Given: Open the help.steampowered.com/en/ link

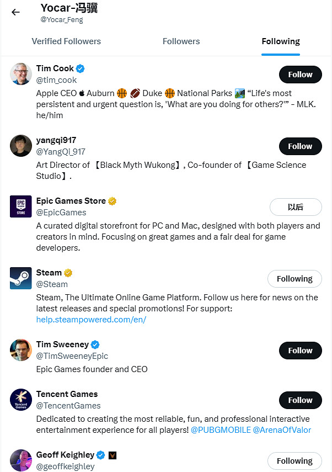Looking at the screenshot, I should coord(91,320).
